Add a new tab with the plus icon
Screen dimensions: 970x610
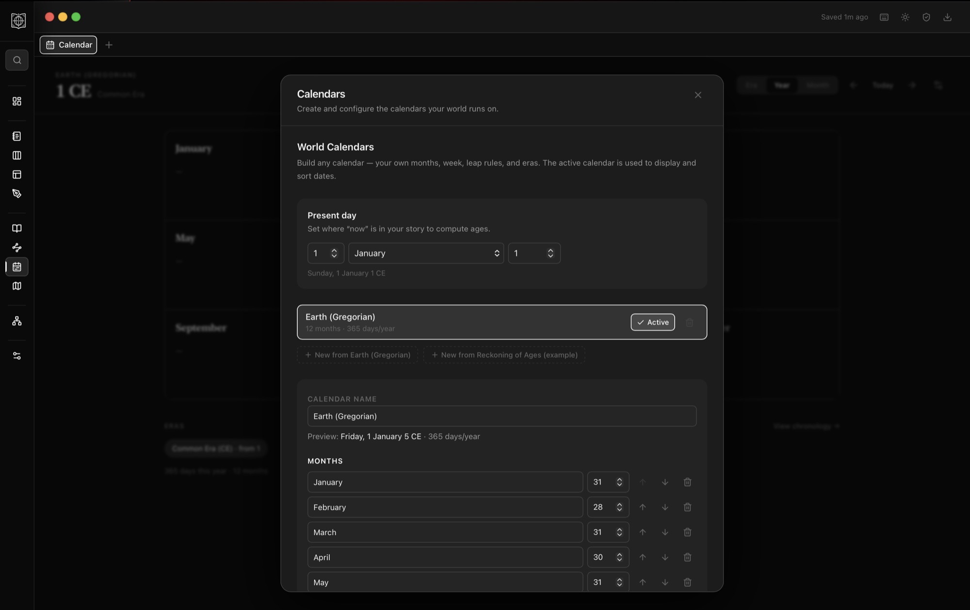(109, 45)
